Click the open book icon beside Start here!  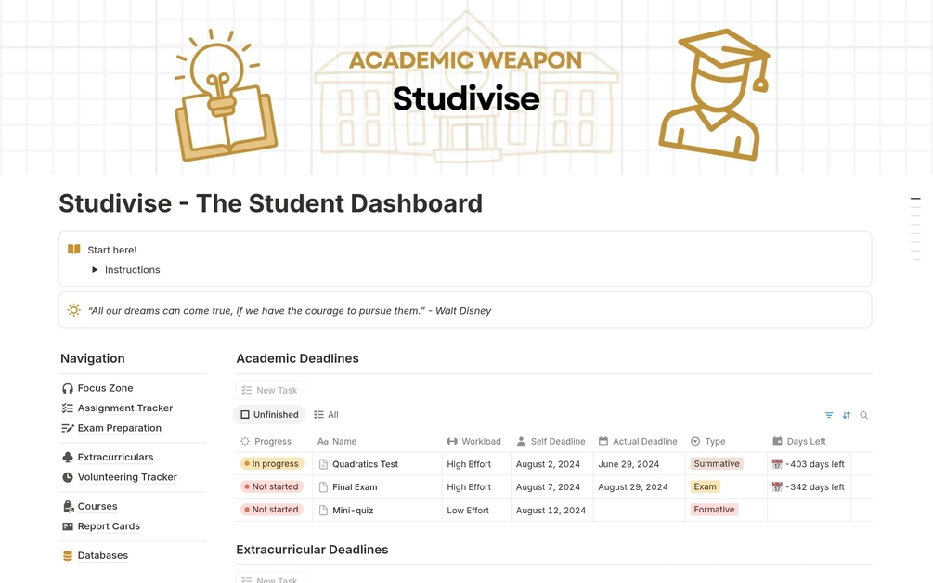[73, 250]
